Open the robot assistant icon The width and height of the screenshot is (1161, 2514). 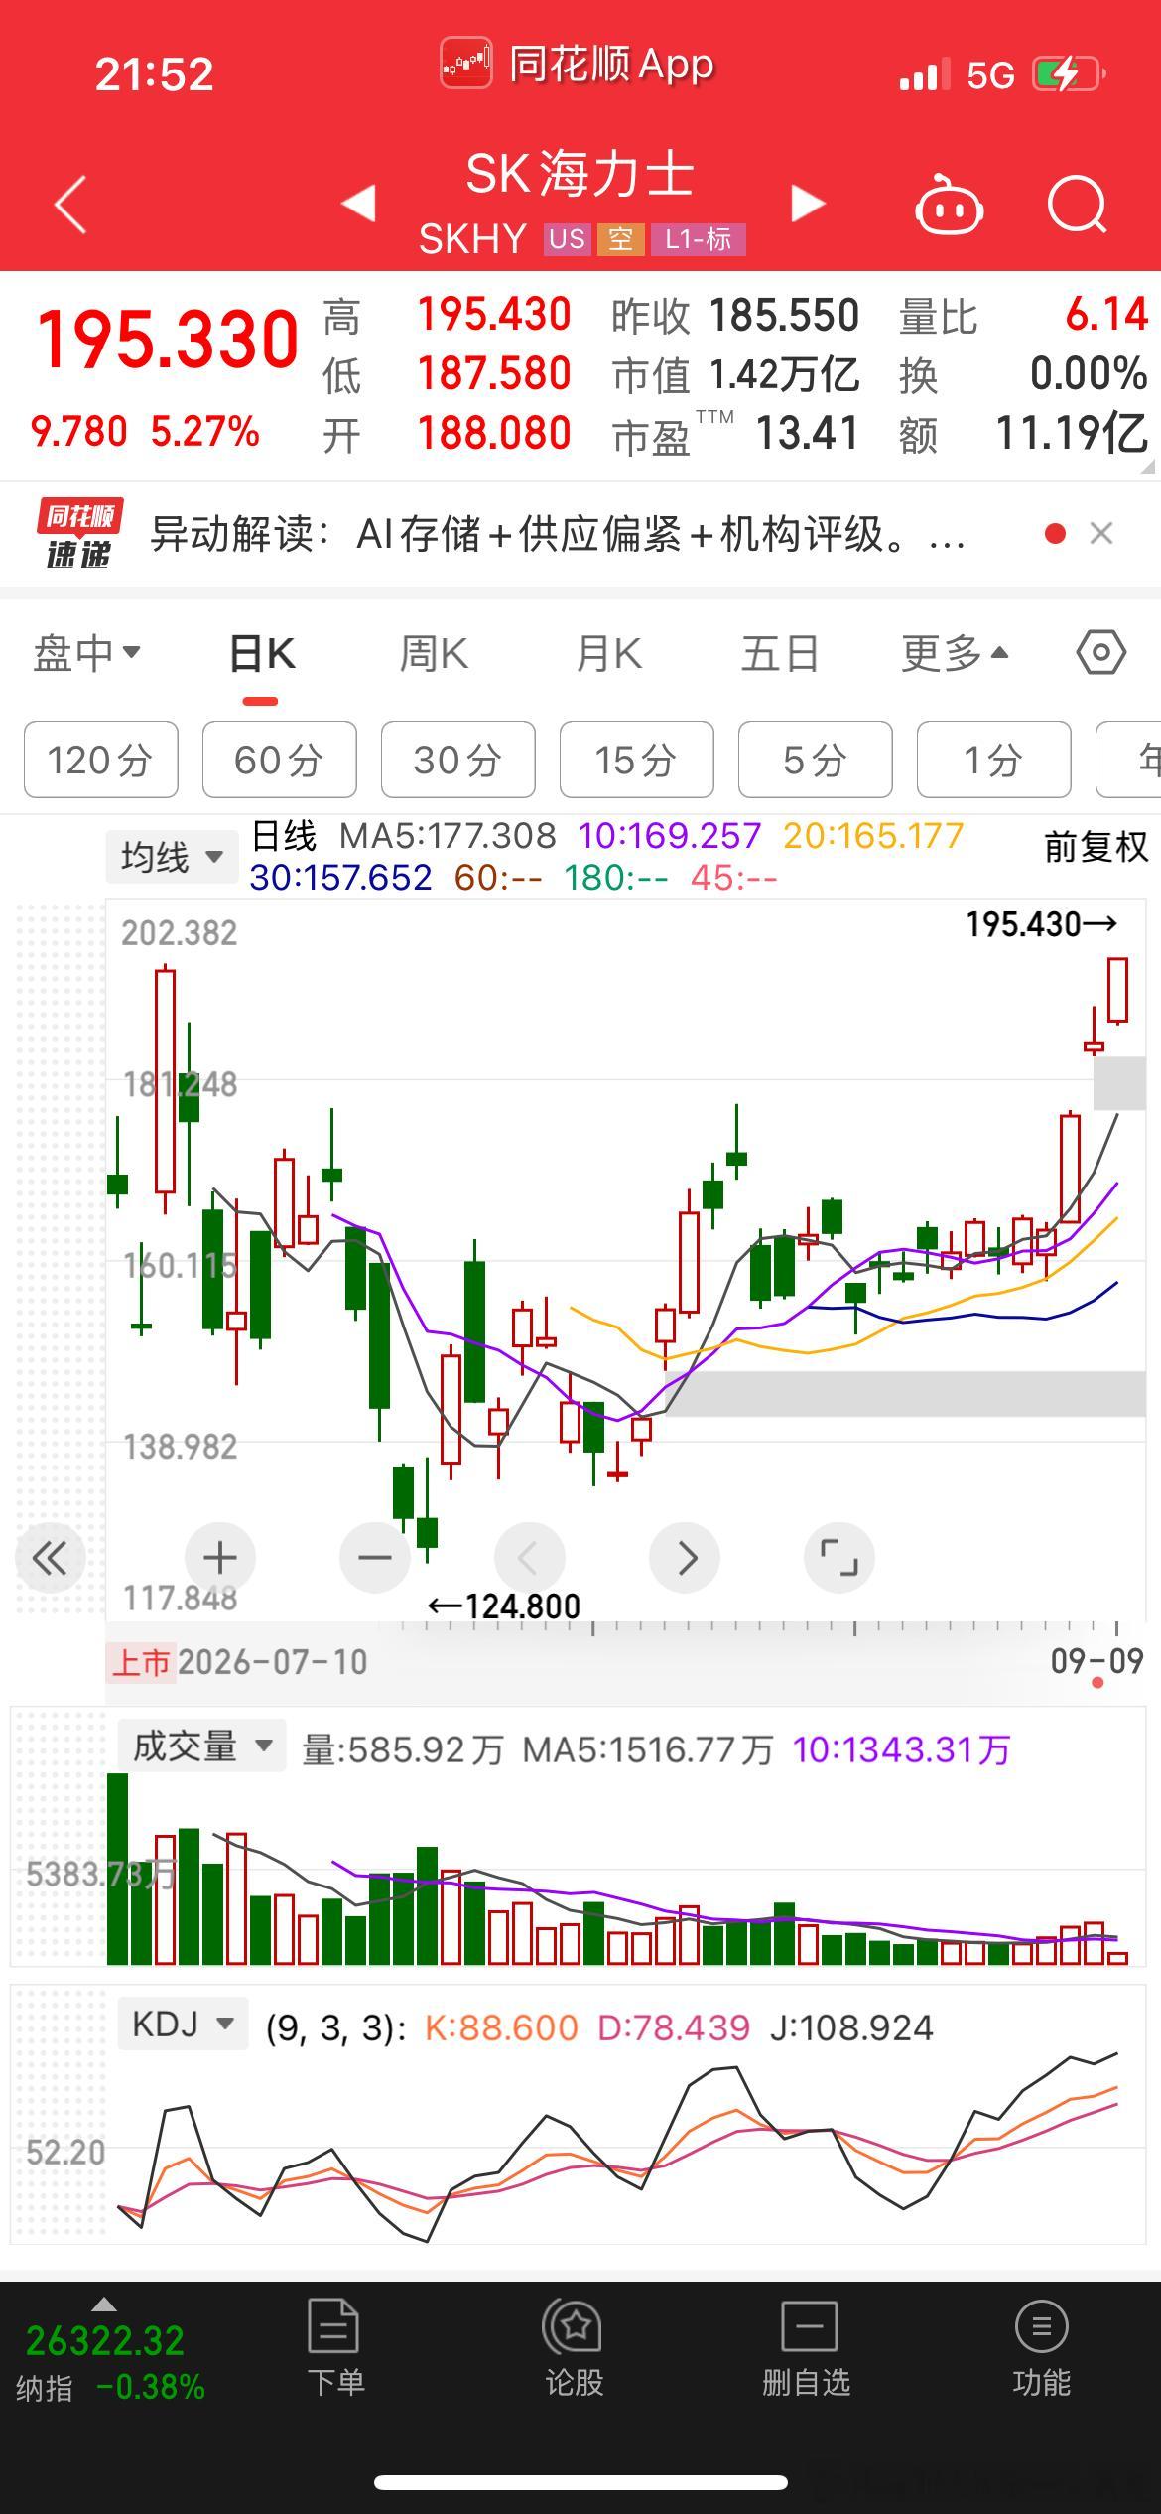tap(949, 205)
